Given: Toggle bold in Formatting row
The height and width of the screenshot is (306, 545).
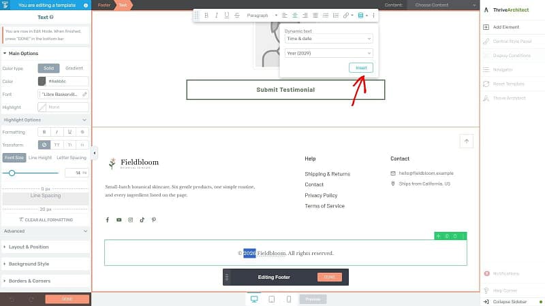Looking at the screenshot, I should [x=44, y=132].
